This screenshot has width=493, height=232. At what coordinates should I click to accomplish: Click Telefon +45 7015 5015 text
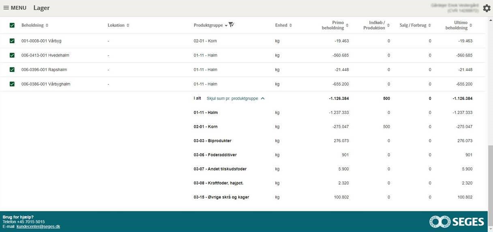coord(24,222)
